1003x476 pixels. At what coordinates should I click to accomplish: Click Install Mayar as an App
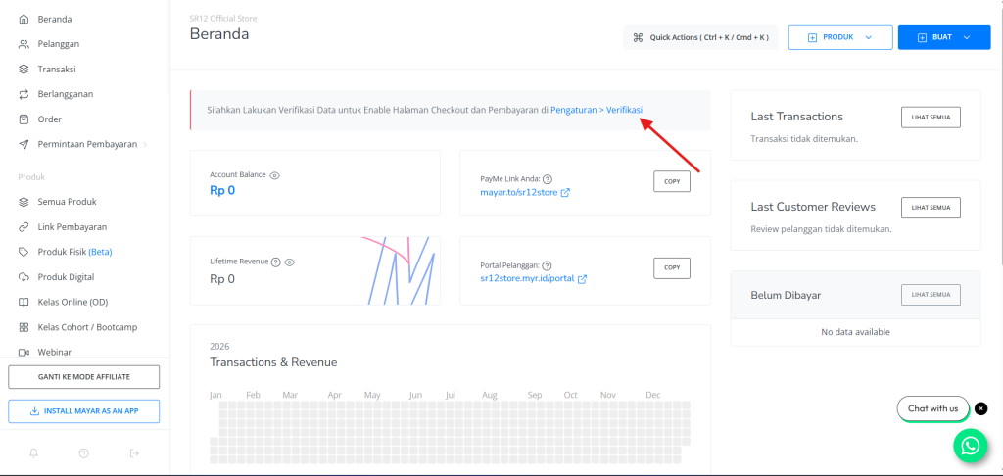(x=83, y=411)
